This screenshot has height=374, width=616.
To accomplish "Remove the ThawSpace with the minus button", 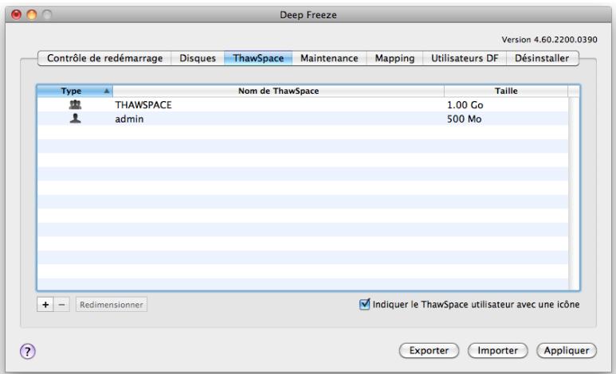I will click(x=61, y=305).
